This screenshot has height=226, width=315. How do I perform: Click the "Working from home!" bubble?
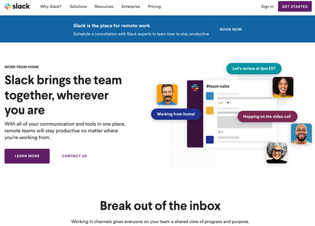click(176, 115)
